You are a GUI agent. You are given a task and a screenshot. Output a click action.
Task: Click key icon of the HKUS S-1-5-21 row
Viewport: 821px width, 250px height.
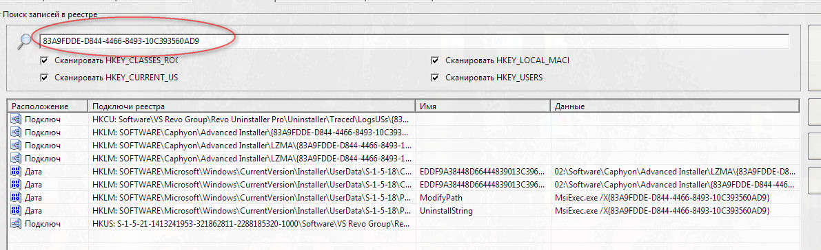tap(15, 224)
